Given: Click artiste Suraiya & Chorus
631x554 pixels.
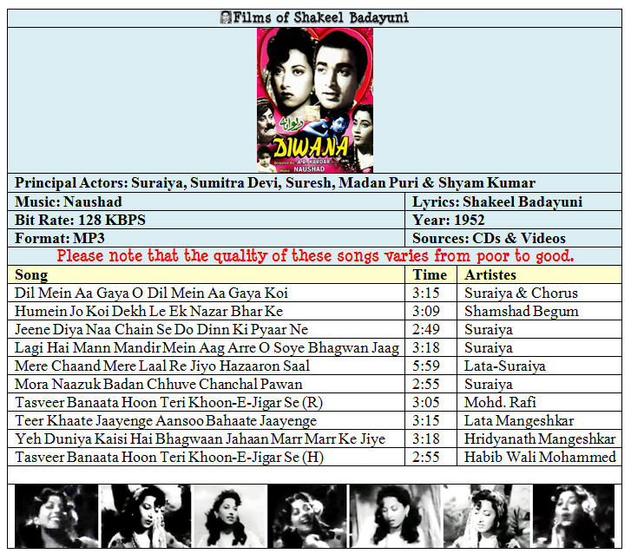Looking at the screenshot, I should tap(521, 293).
